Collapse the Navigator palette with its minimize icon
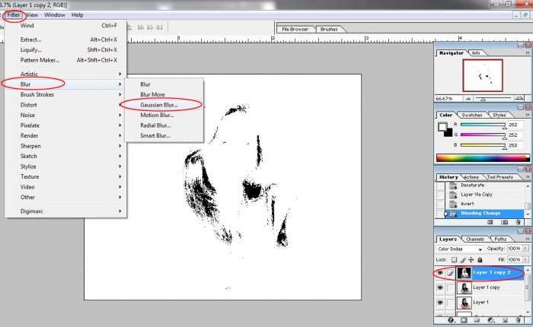The height and width of the screenshot is (327, 533). pyautogui.click(x=520, y=45)
